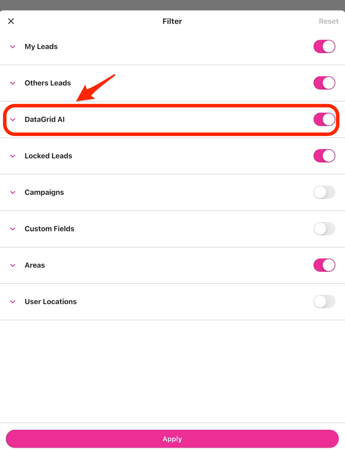The width and height of the screenshot is (345, 452).
Task: Expand the Campaigns chevron
Action: (x=13, y=192)
